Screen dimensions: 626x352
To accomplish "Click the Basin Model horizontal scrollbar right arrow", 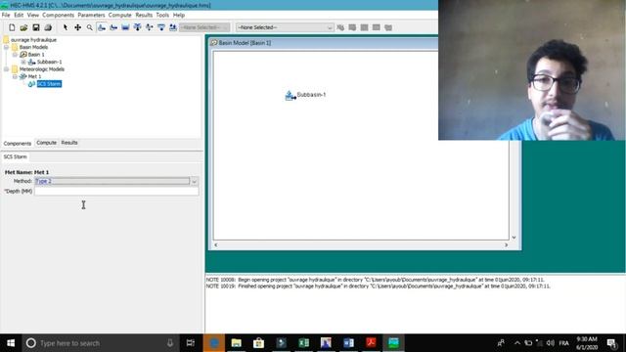I will (506, 245).
